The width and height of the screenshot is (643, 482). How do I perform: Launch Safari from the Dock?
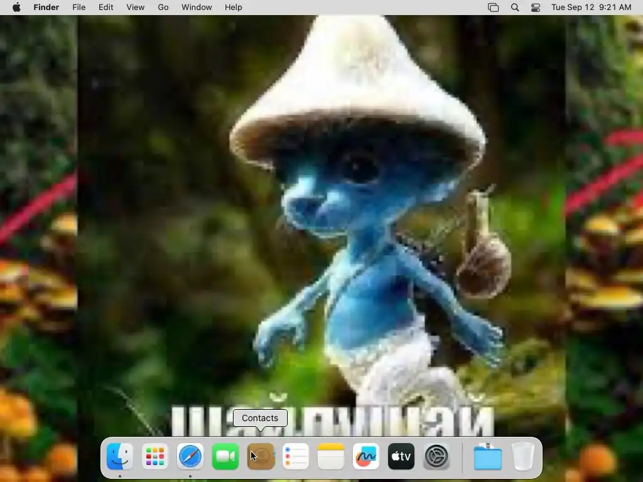[190, 457]
